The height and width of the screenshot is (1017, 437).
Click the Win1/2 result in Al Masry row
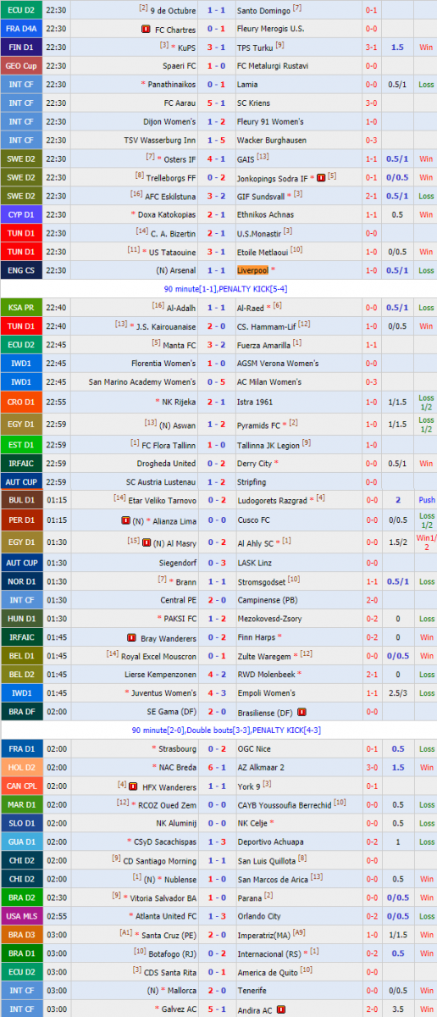pyautogui.click(x=426, y=542)
